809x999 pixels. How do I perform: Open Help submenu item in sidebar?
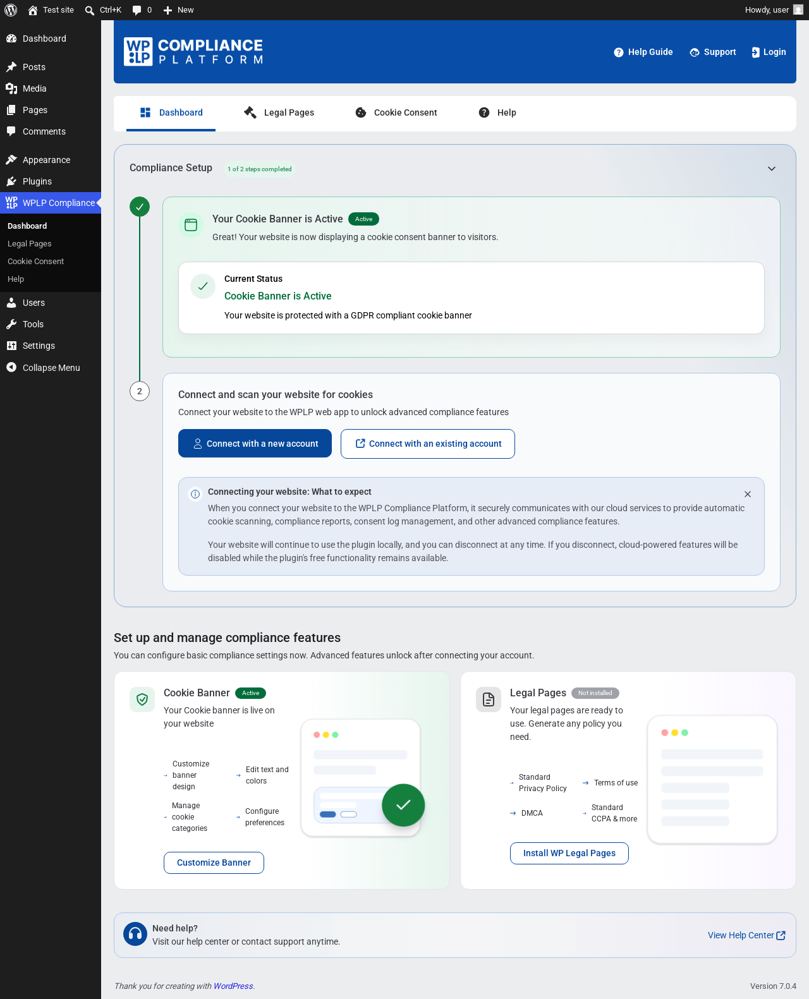click(x=16, y=279)
